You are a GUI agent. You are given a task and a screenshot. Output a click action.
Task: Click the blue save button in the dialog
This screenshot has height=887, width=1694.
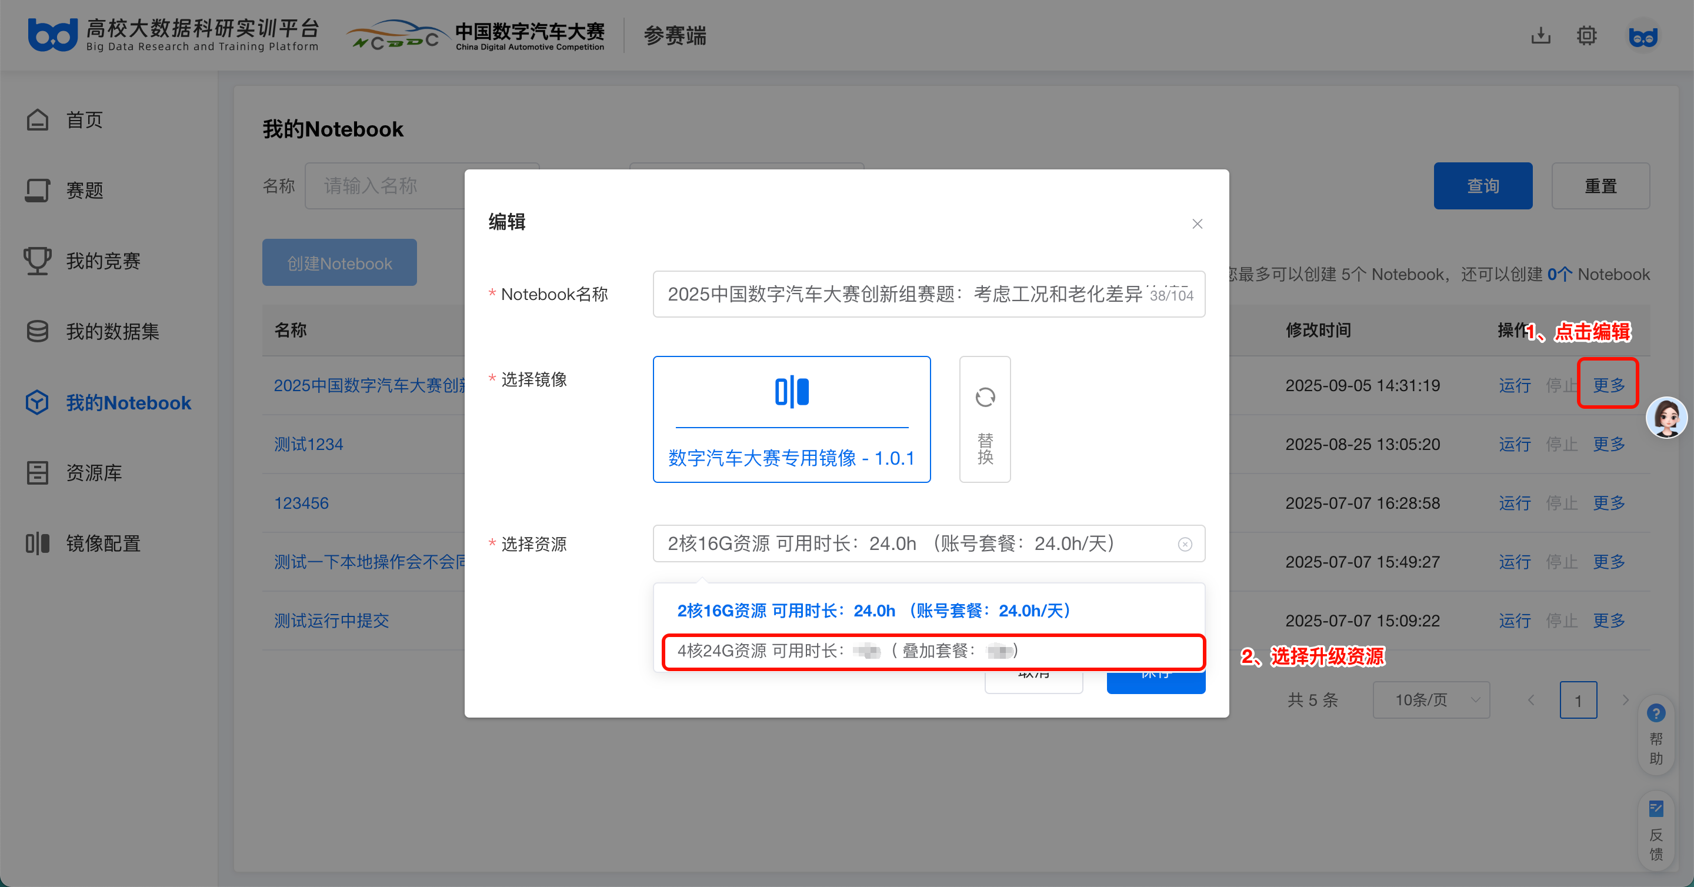point(1155,681)
